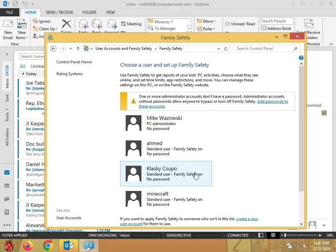Toggle Unread/Read for the message
The image size is (336, 252).
point(240,24)
